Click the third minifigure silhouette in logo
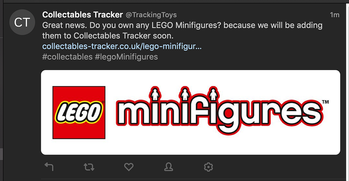 click(x=213, y=94)
